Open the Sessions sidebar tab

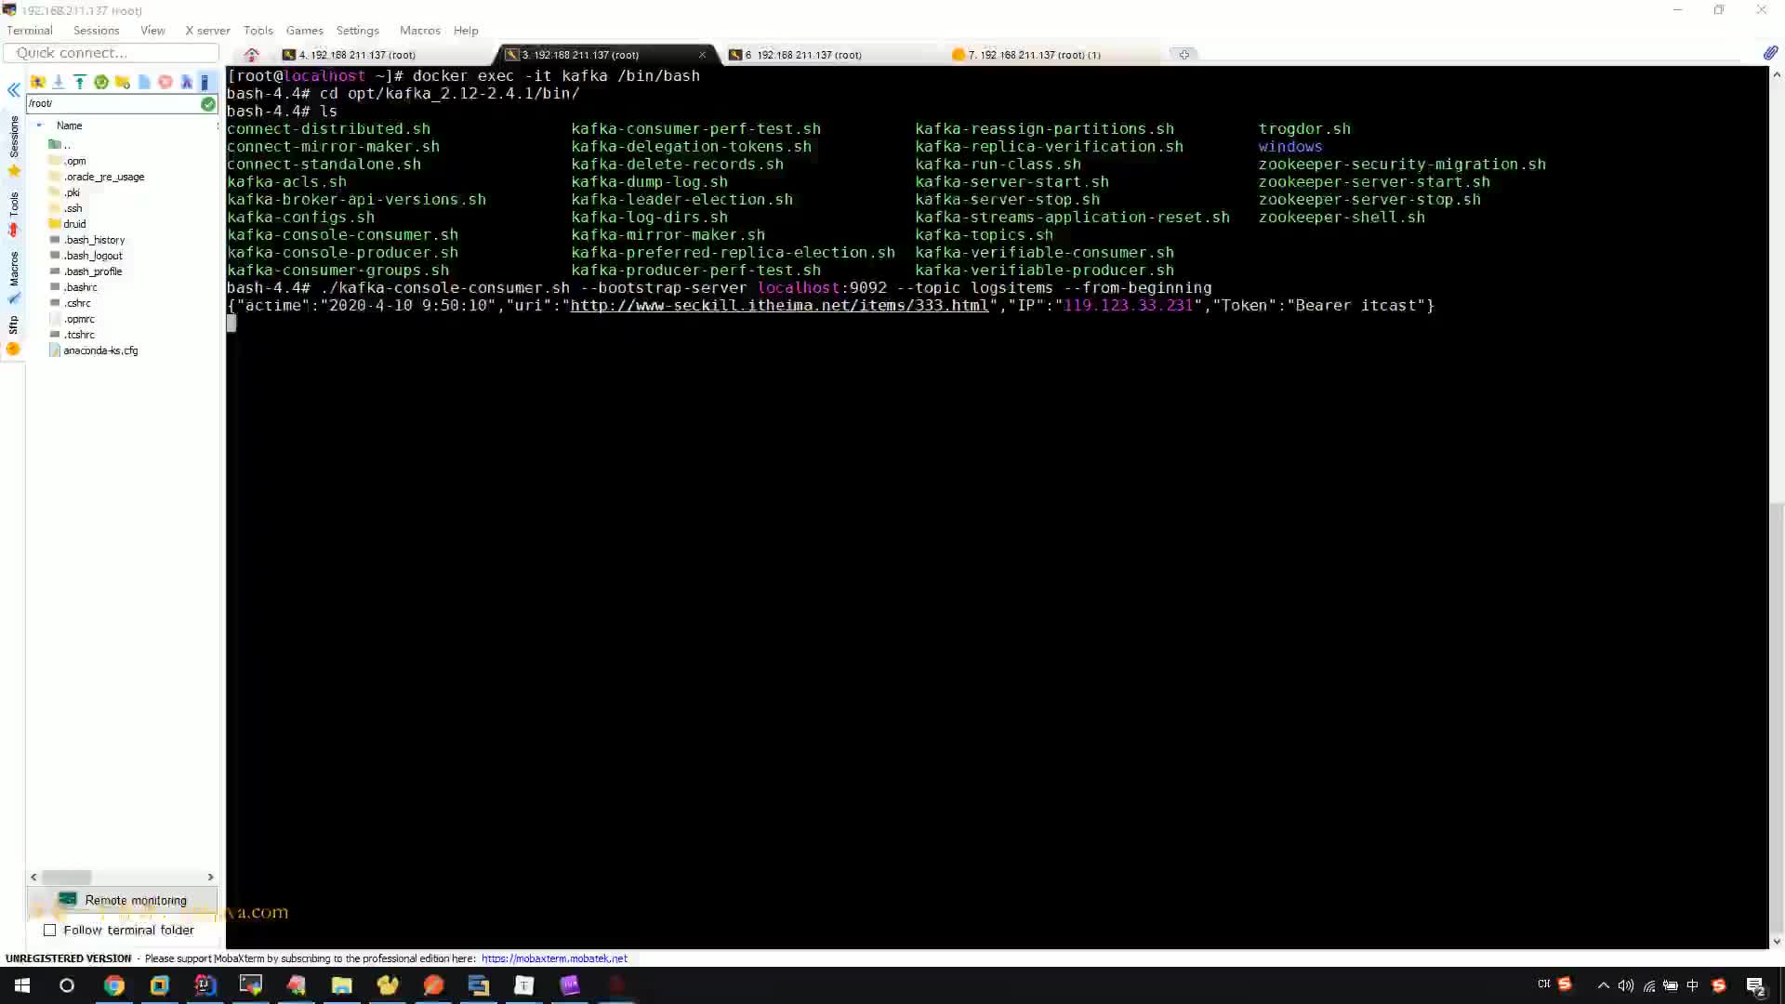14,137
